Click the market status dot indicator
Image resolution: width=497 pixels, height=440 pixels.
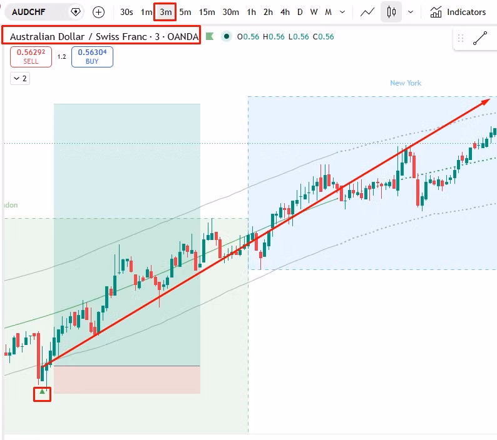(x=227, y=36)
